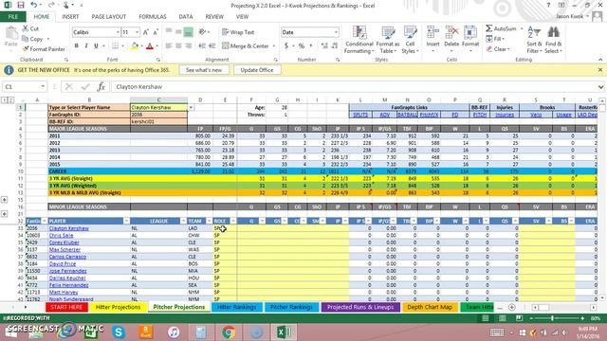Click the orientation angle text icon
The image size is (607, 341).
coord(202,32)
